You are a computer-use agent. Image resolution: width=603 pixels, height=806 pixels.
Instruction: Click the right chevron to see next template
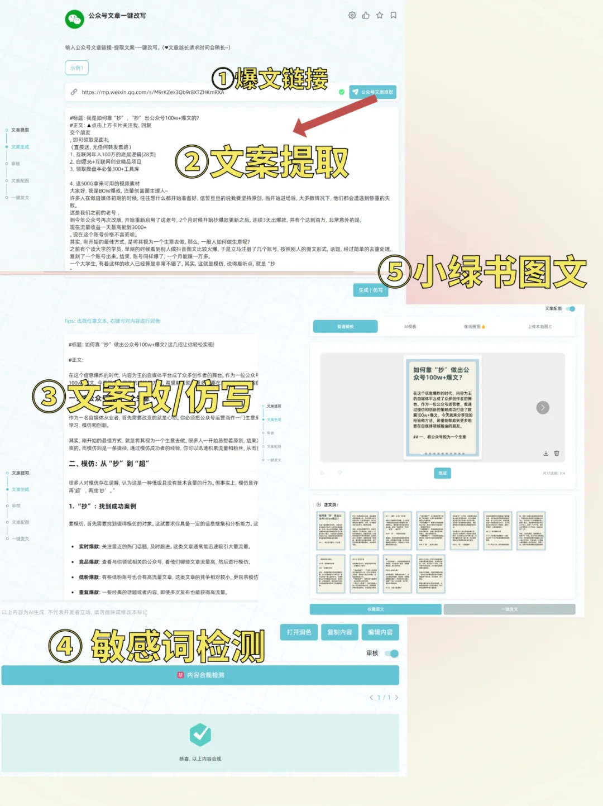pyautogui.click(x=542, y=407)
